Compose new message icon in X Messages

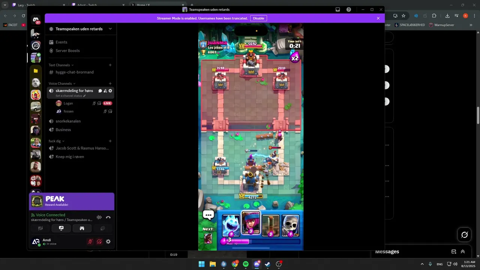point(454,252)
